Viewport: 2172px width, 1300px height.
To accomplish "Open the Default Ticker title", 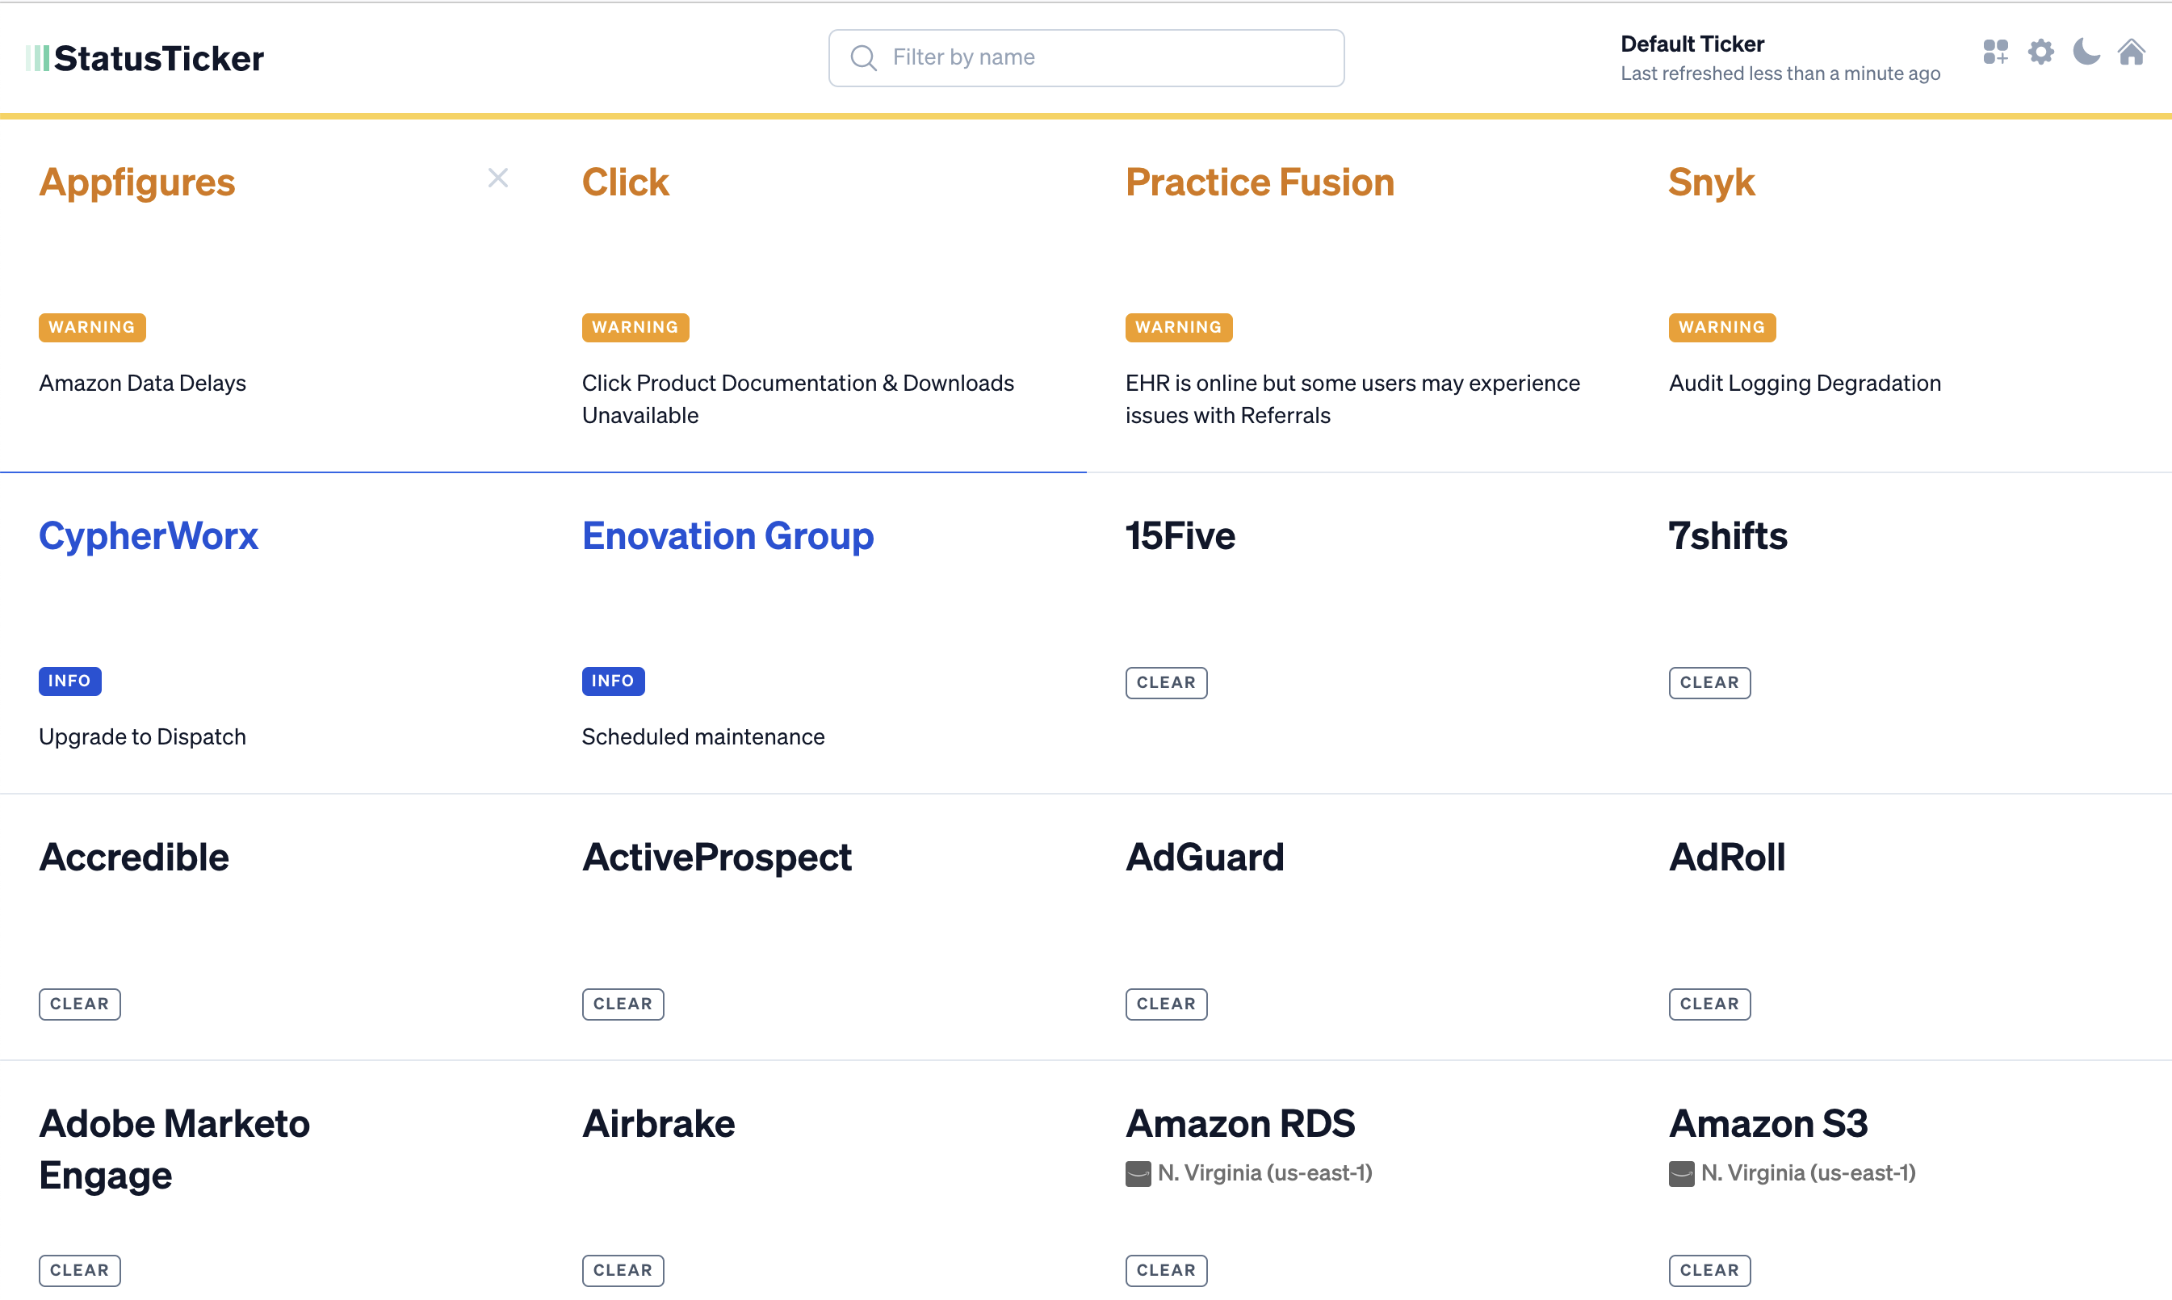I will click(1692, 44).
